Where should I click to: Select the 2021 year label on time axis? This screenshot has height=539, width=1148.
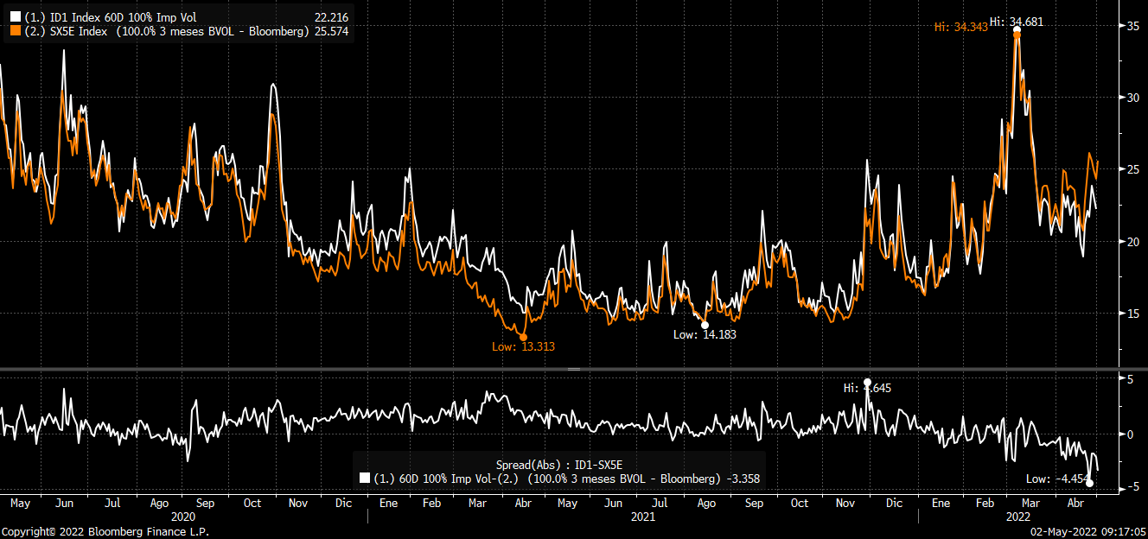641,517
